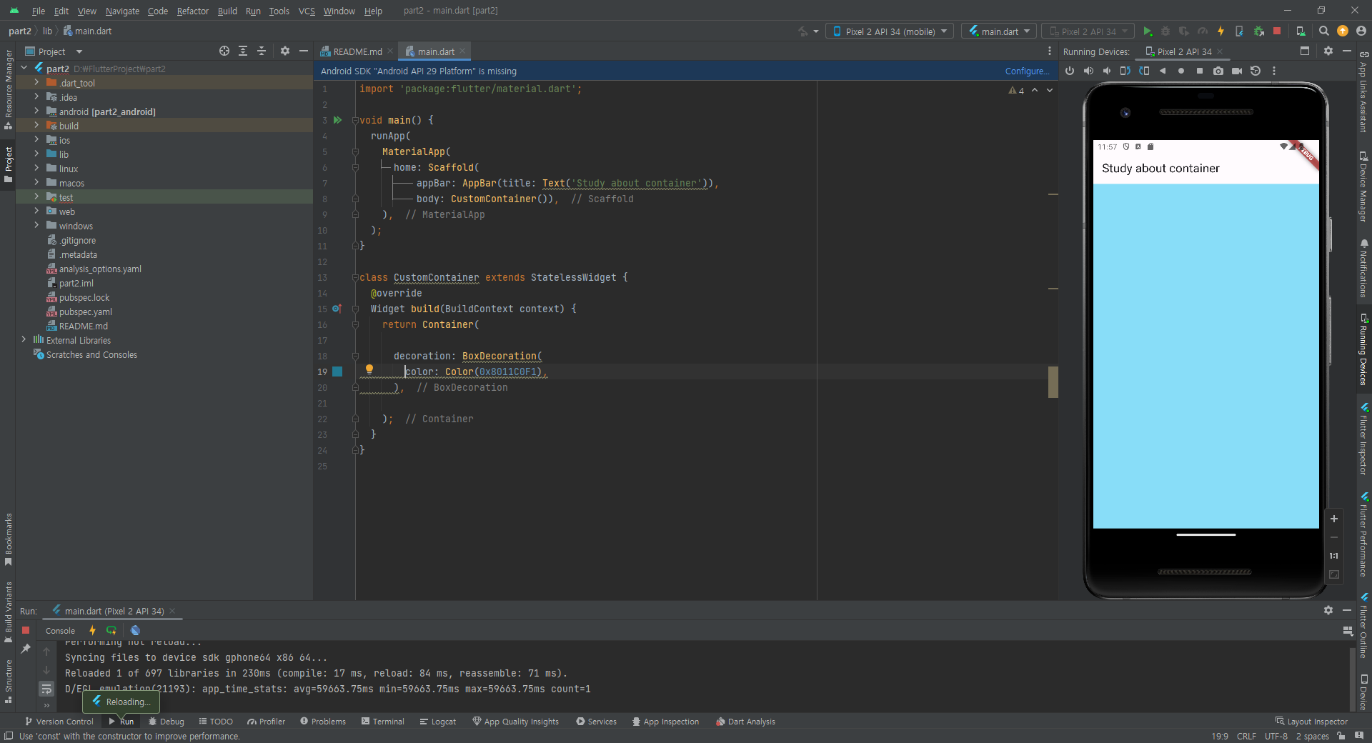
Task: Close the Pixel 2 API 34 running device tab
Action: 1220,51
